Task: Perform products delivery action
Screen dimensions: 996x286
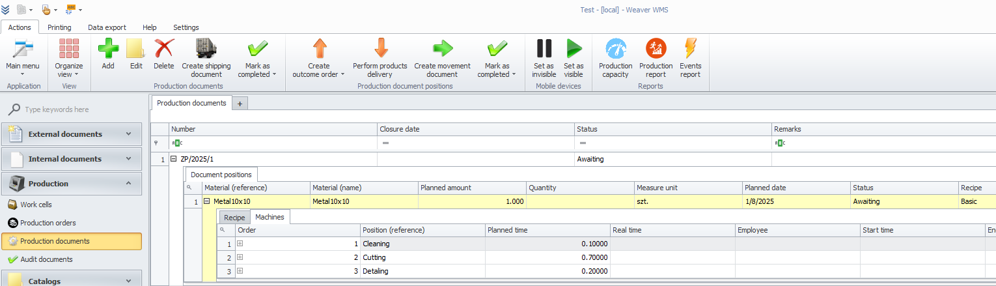Action: [x=380, y=59]
